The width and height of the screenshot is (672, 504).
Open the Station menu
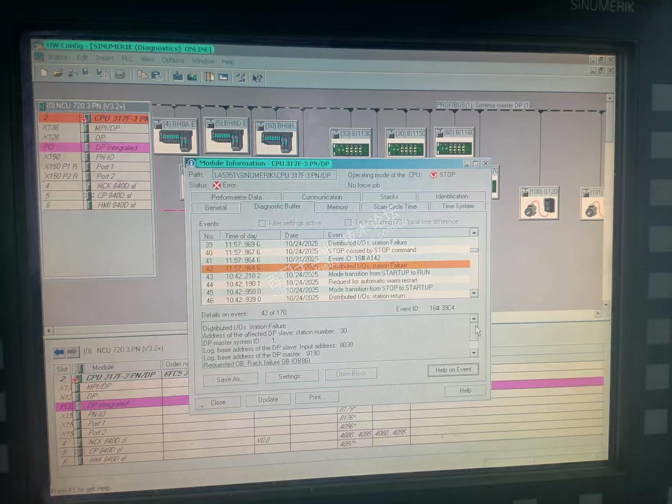pos(58,57)
